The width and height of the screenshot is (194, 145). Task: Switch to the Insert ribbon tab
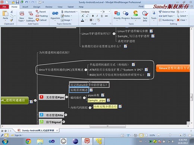(x=25, y=7)
